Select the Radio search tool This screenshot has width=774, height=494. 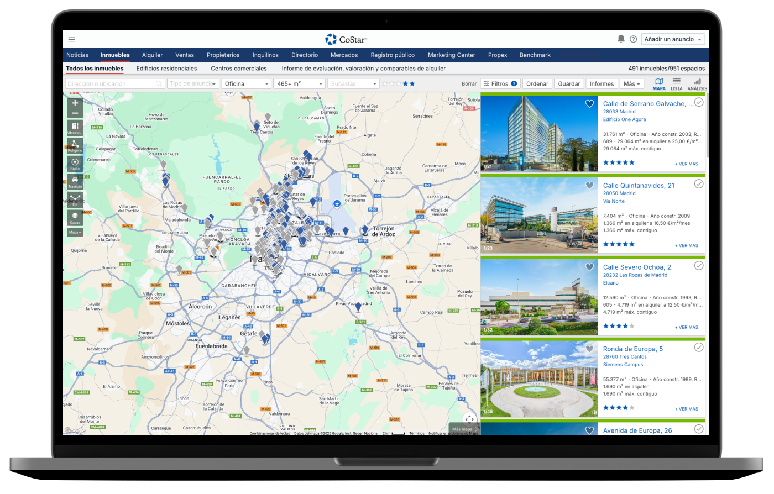(75, 164)
